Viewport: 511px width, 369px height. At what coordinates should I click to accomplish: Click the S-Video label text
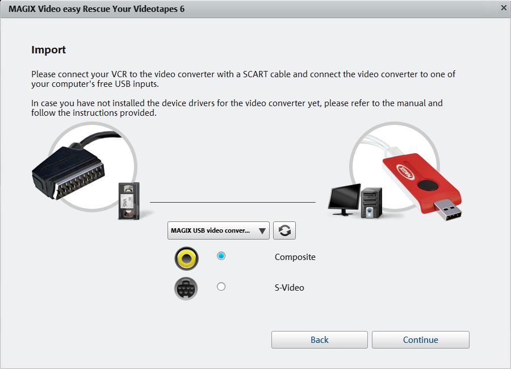(290, 287)
